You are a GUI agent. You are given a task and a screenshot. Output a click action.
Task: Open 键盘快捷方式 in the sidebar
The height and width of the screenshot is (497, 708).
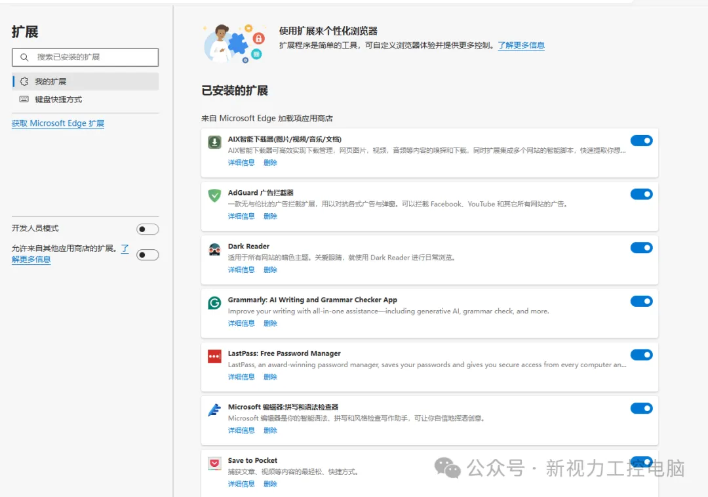click(85, 99)
